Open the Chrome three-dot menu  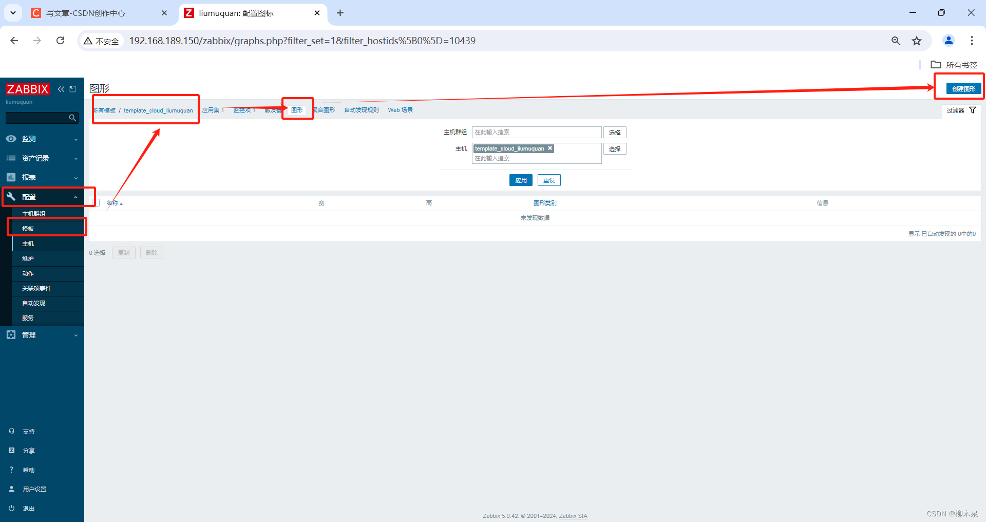click(972, 41)
